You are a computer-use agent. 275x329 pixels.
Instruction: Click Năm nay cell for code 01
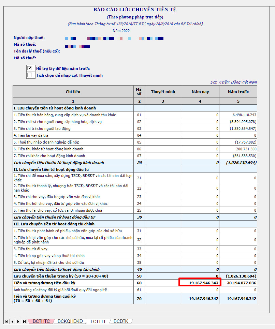click(200, 115)
